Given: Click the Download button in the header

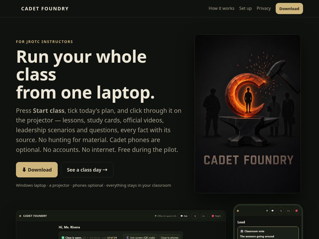Looking at the screenshot, I should (x=289, y=8).
